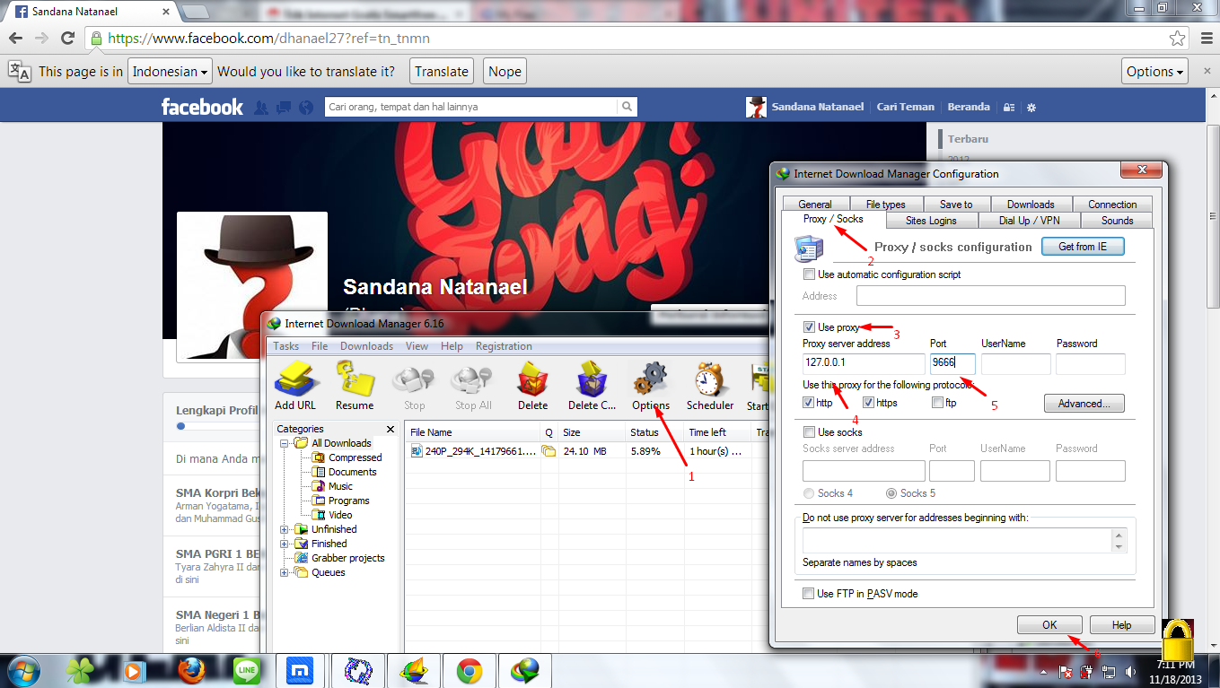Switch to the Connection tab

point(1112,204)
